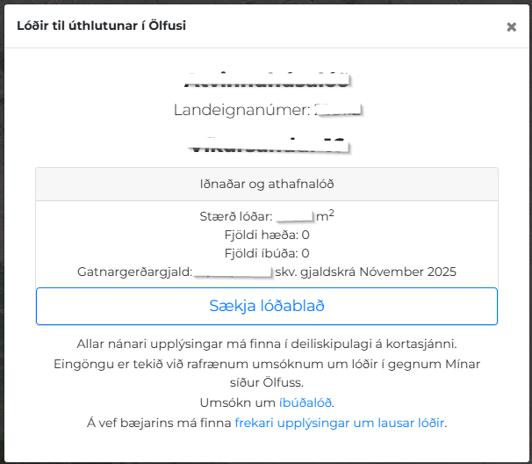Click the Sækja lóðablað button
This screenshot has width=532, height=464.
(266, 306)
